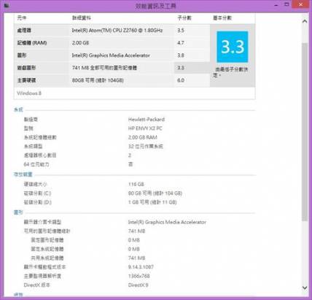Image resolution: width=312 pixels, height=300 pixels.
Task: Select the 2.00 GB RAM memory row
Action: [112, 43]
